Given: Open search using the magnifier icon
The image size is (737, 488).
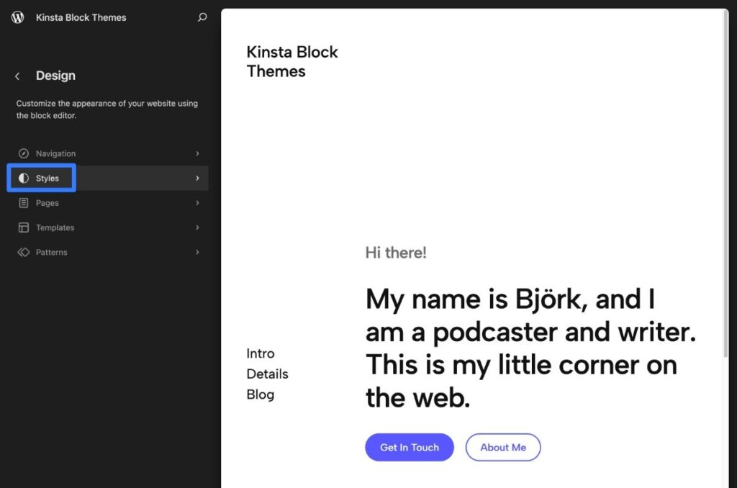Looking at the screenshot, I should click(x=202, y=17).
